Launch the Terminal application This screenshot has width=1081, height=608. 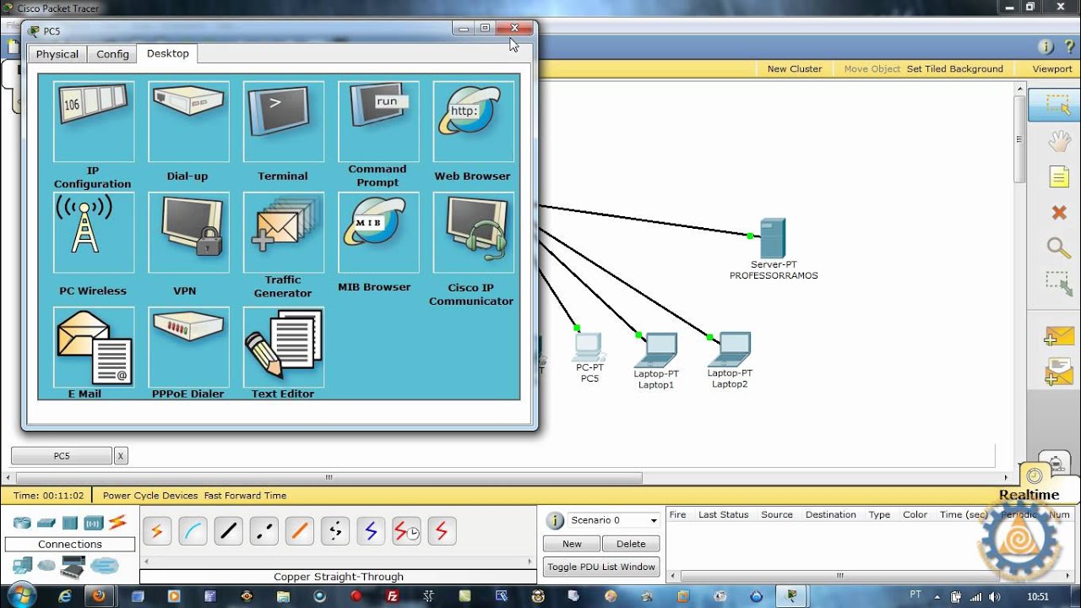pos(283,122)
